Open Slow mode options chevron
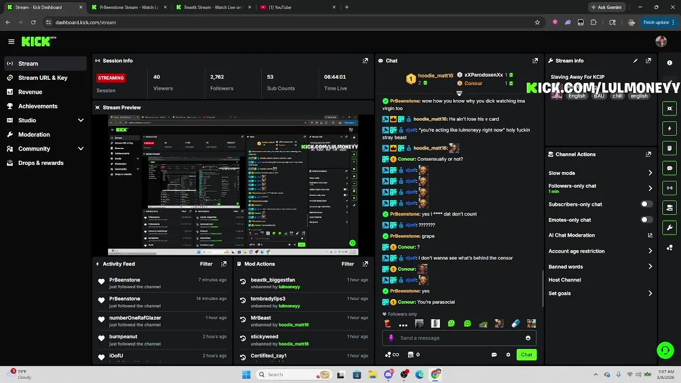The image size is (681, 383). click(x=650, y=173)
